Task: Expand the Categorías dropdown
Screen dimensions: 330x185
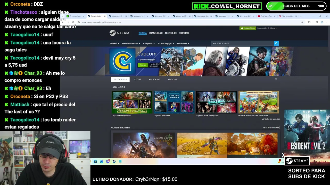Action: 149,43
